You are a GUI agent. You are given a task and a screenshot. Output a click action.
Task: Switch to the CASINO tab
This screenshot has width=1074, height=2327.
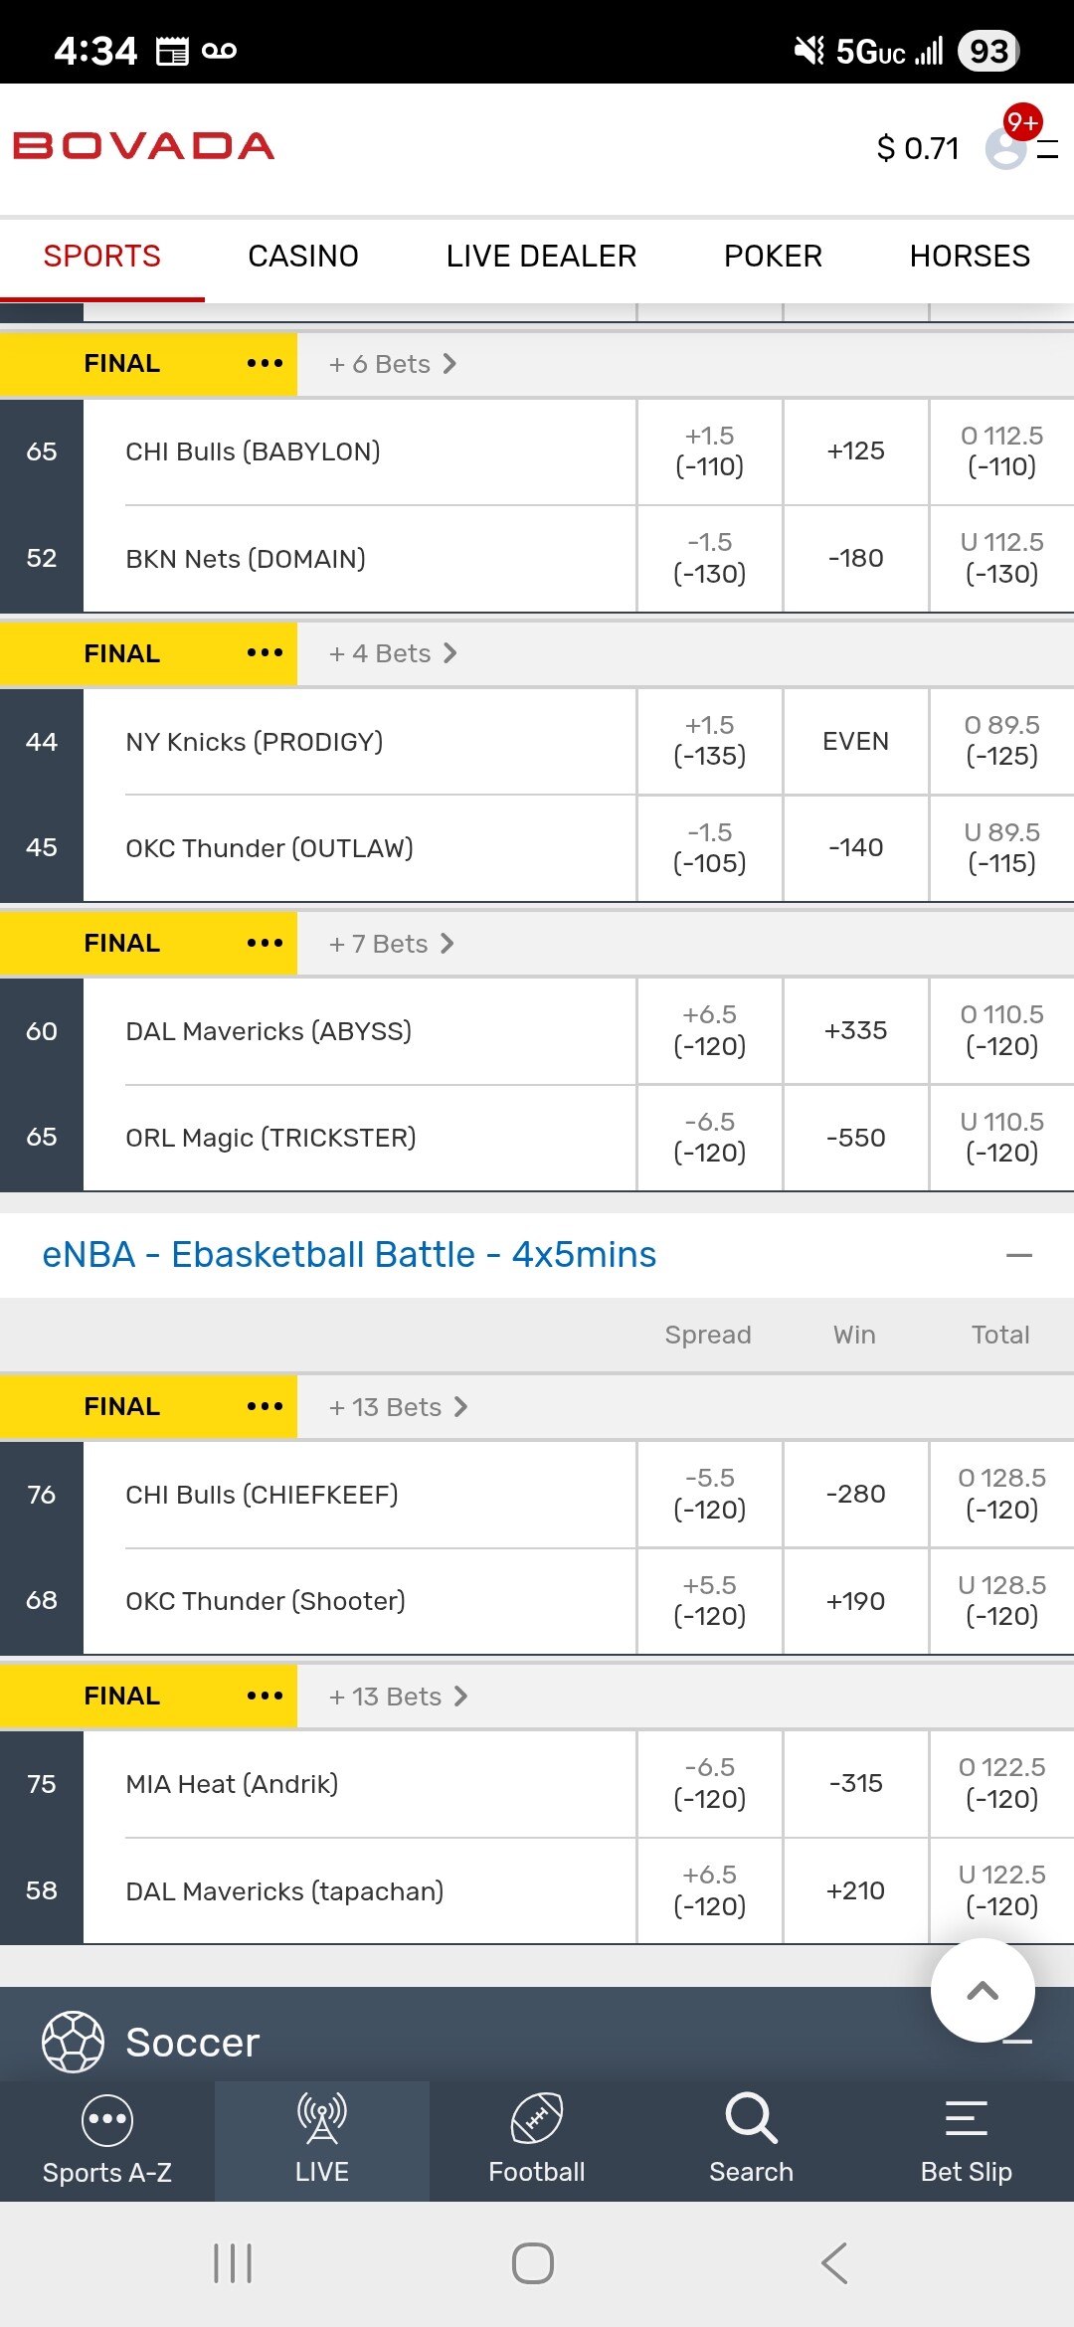pyautogui.click(x=303, y=257)
